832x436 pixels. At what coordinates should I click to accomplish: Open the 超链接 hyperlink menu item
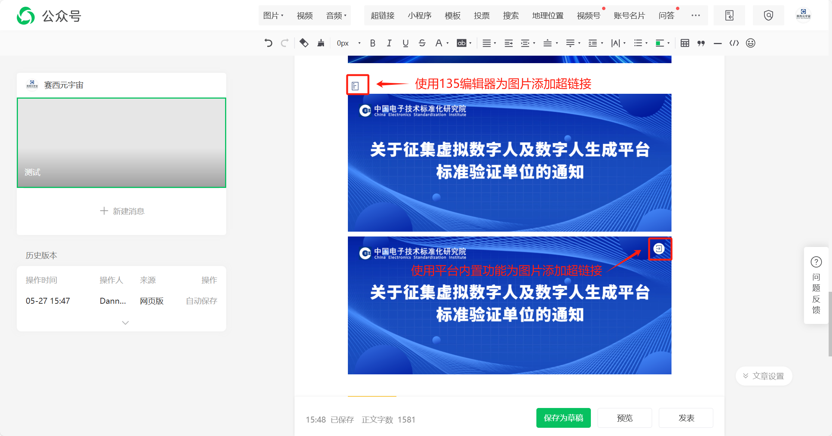pos(382,15)
